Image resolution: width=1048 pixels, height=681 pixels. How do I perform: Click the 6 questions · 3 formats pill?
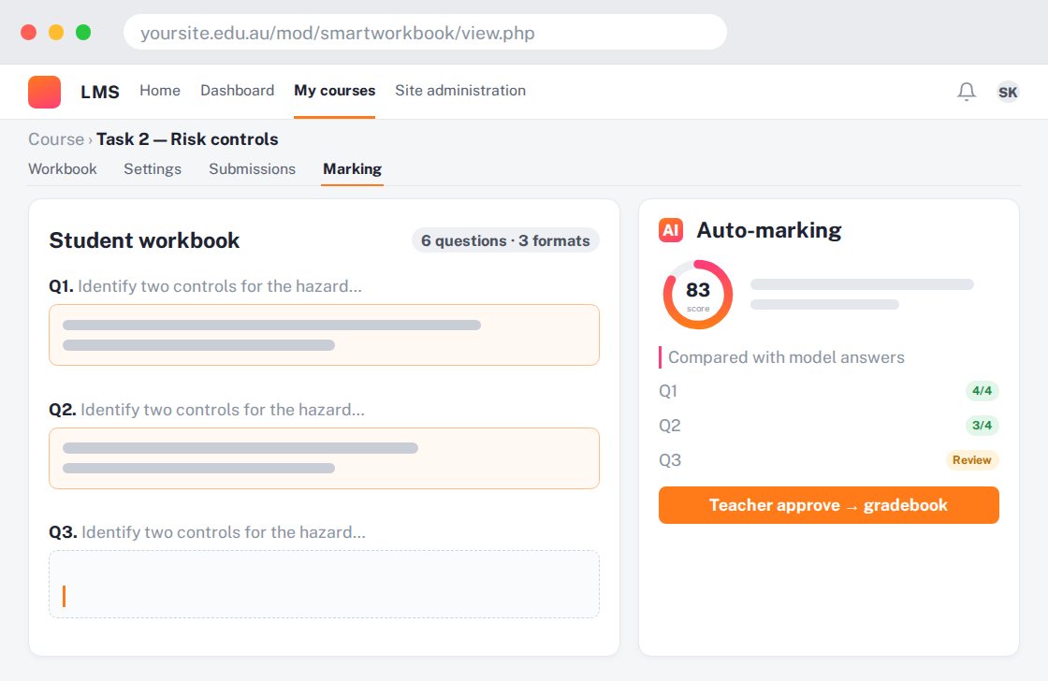coord(505,240)
